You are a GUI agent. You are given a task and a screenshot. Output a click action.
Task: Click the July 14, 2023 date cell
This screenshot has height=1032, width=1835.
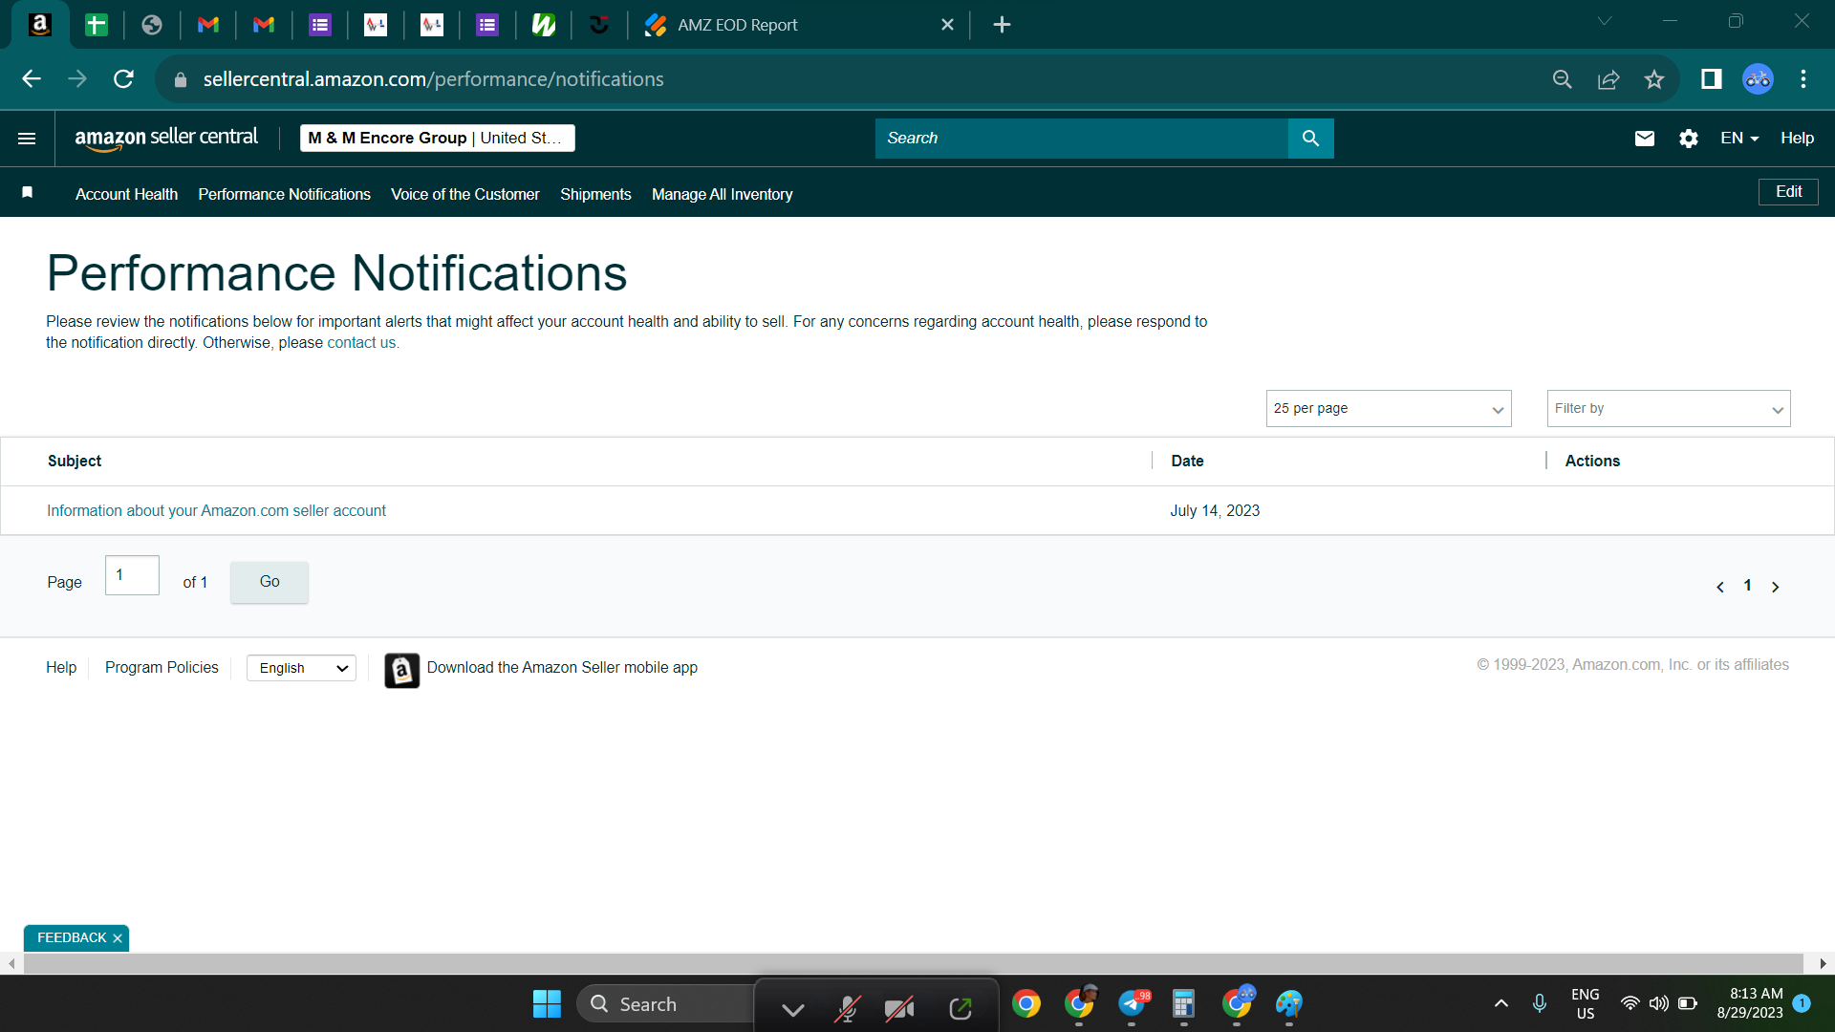coord(1215,511)
